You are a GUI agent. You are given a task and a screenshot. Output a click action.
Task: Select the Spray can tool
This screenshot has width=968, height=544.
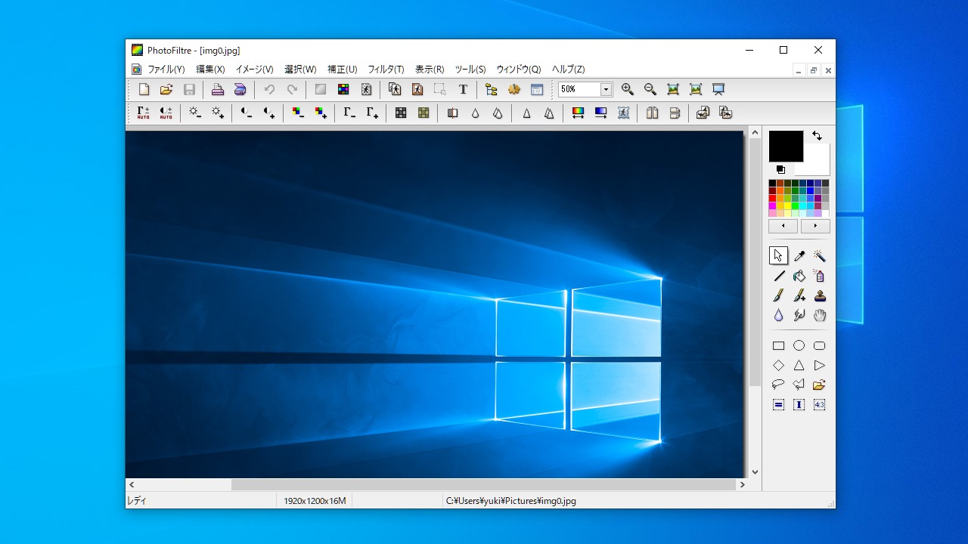(819, 276)
